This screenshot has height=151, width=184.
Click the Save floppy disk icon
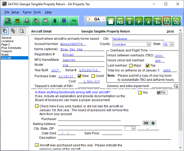pos(17,21)
